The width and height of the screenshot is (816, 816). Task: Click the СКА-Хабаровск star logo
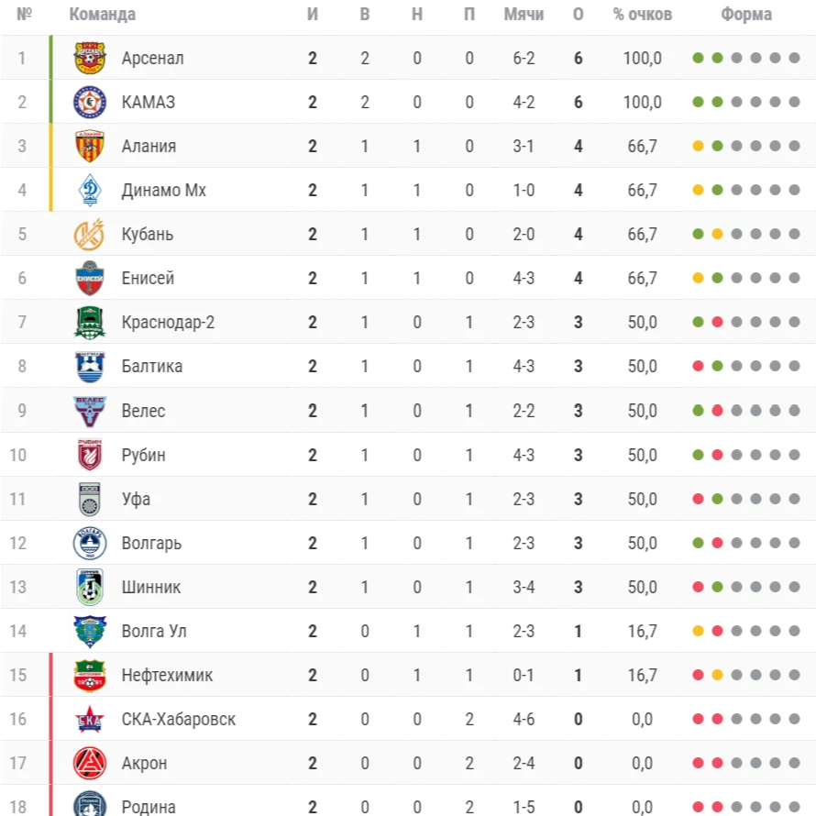pos(90,719)
